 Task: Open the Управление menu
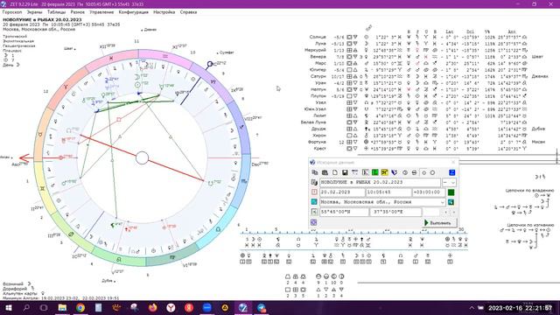(x=101, y=12)
